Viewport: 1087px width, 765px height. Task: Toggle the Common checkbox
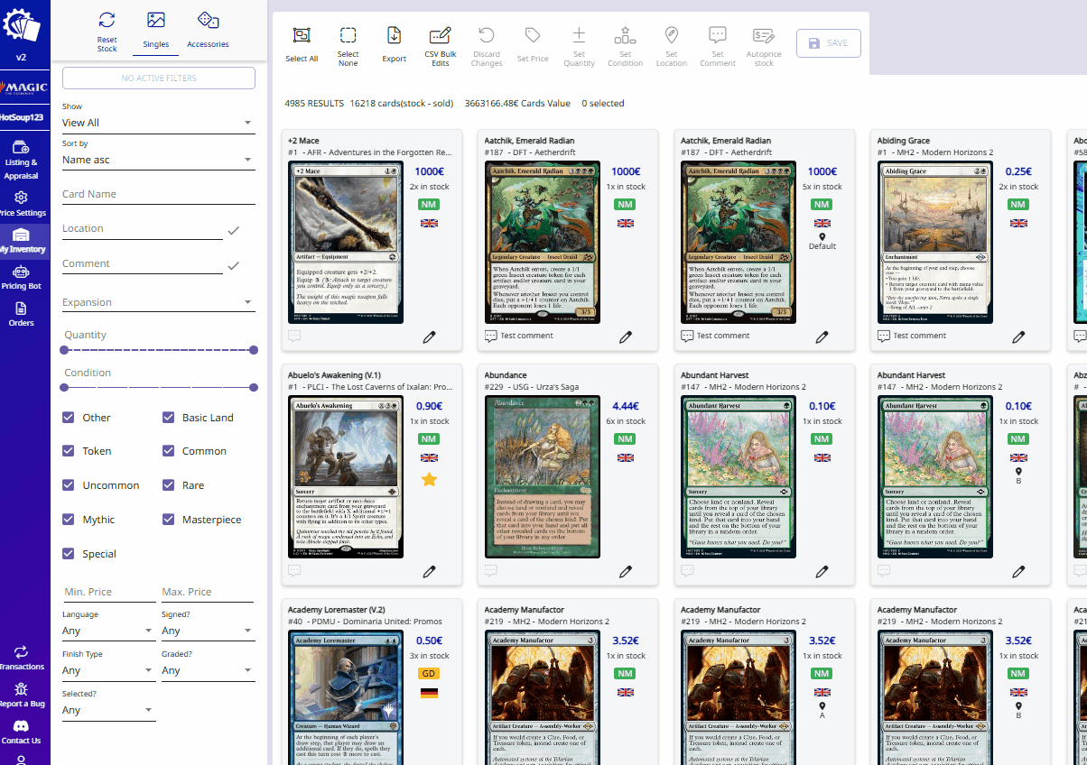(168, 451)
